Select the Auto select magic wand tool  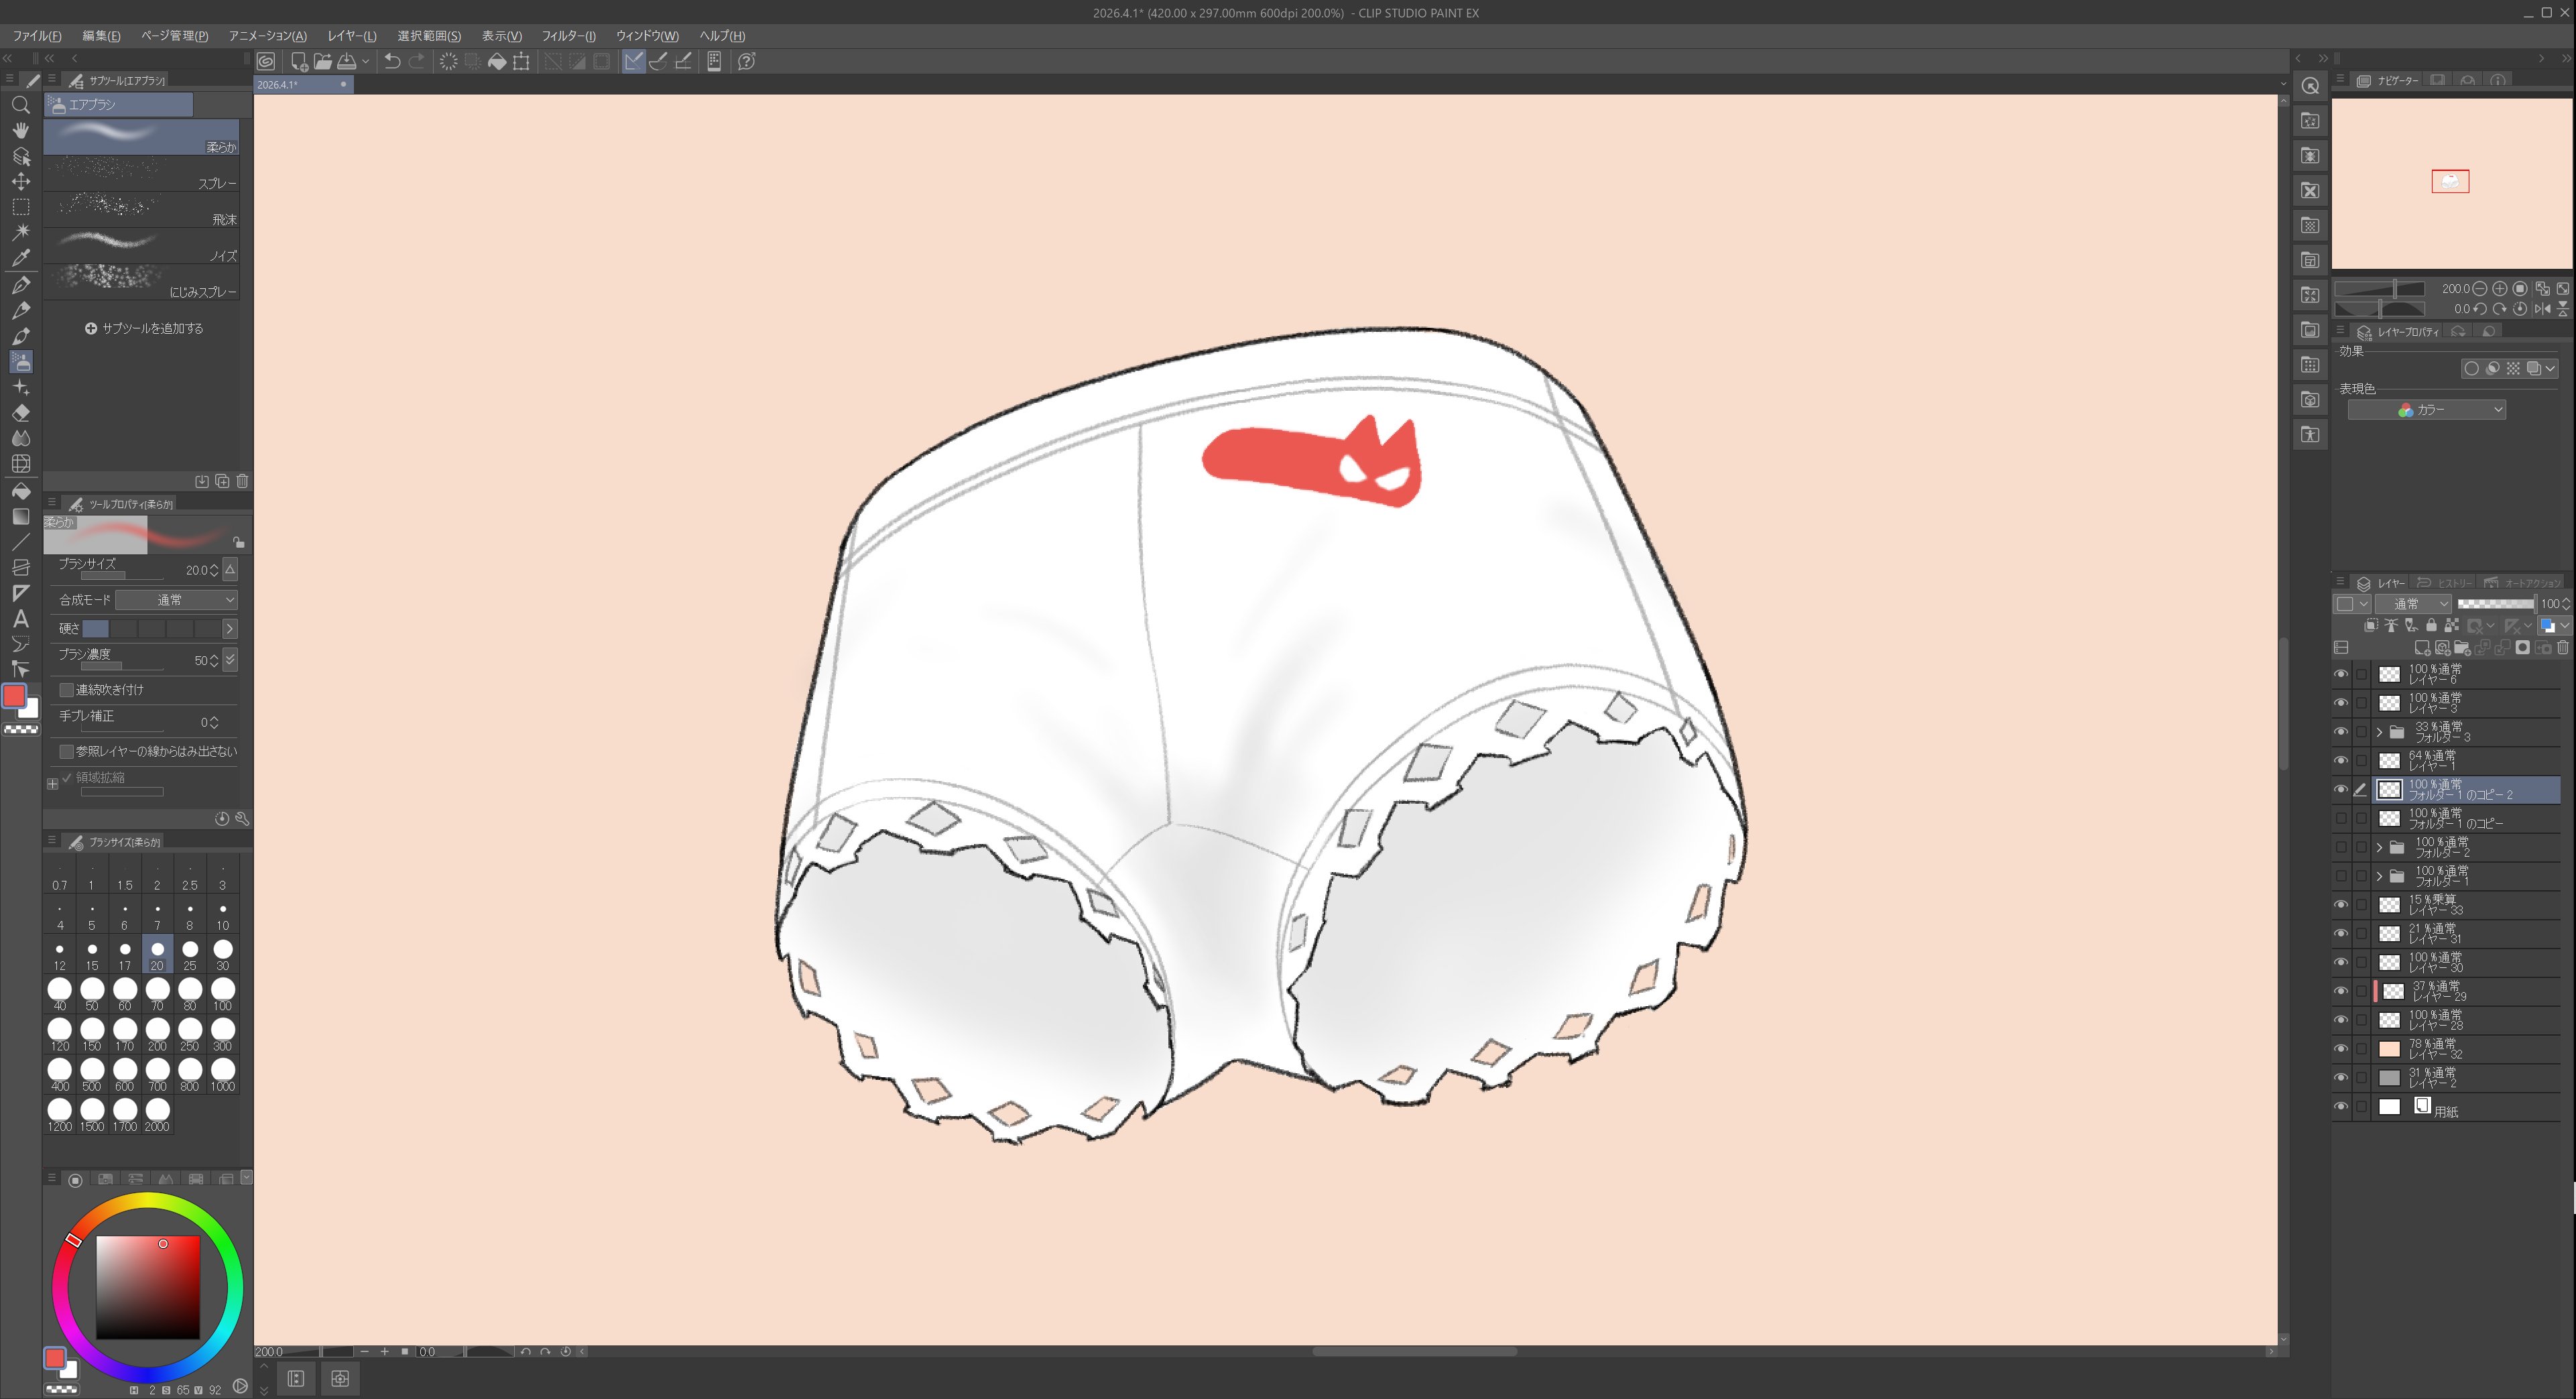(x=21, y=232)
